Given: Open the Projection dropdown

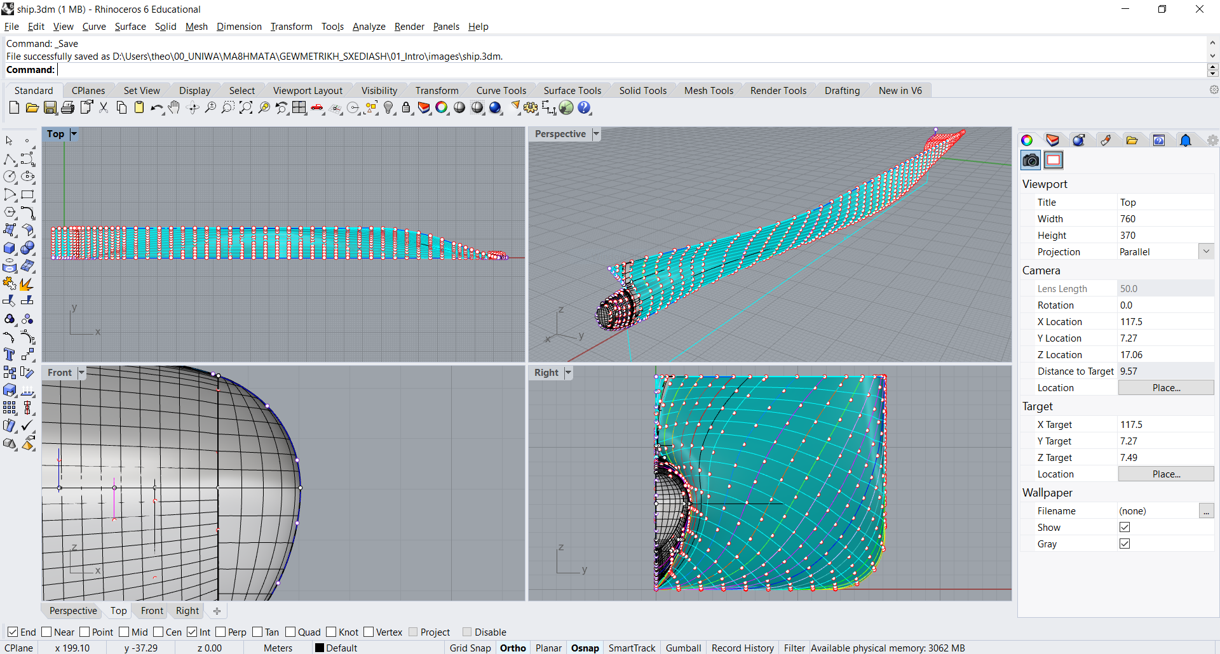Looking at the screenshot, I should pos(1206,251).
